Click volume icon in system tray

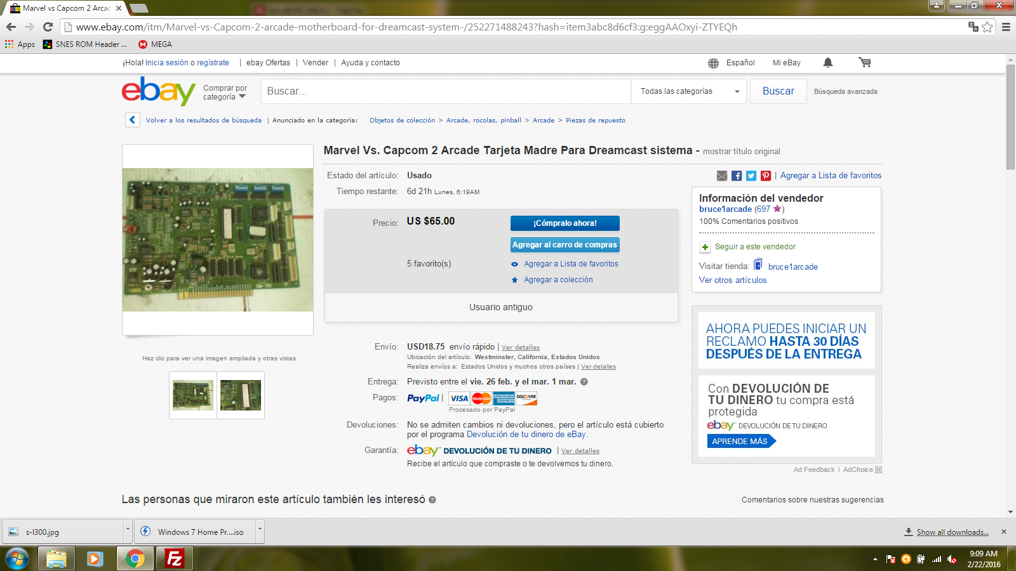click(952, 559)
